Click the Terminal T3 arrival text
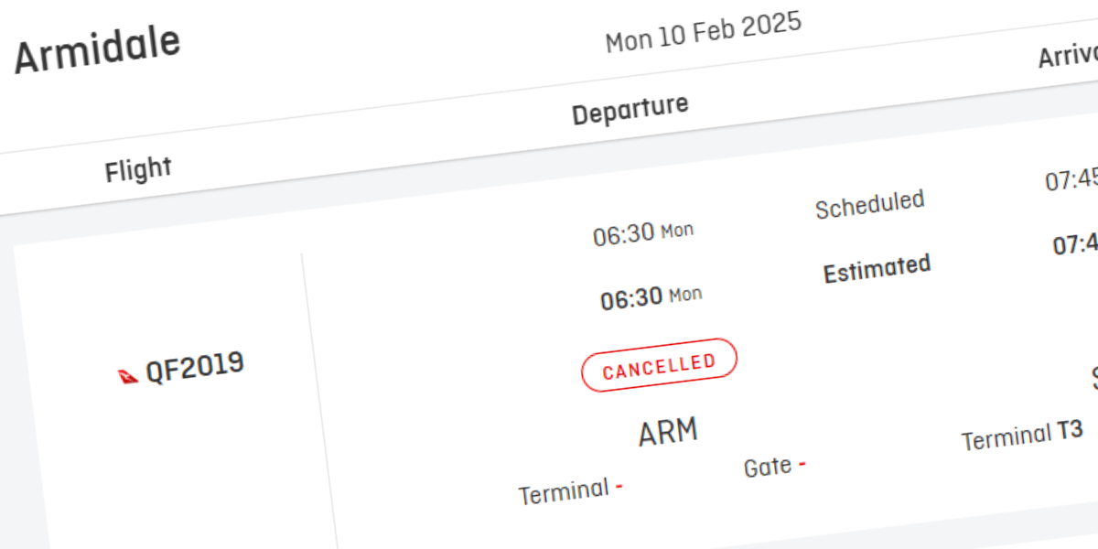This screenshot has height=549, width=1098. click(x=1022, y=436)
